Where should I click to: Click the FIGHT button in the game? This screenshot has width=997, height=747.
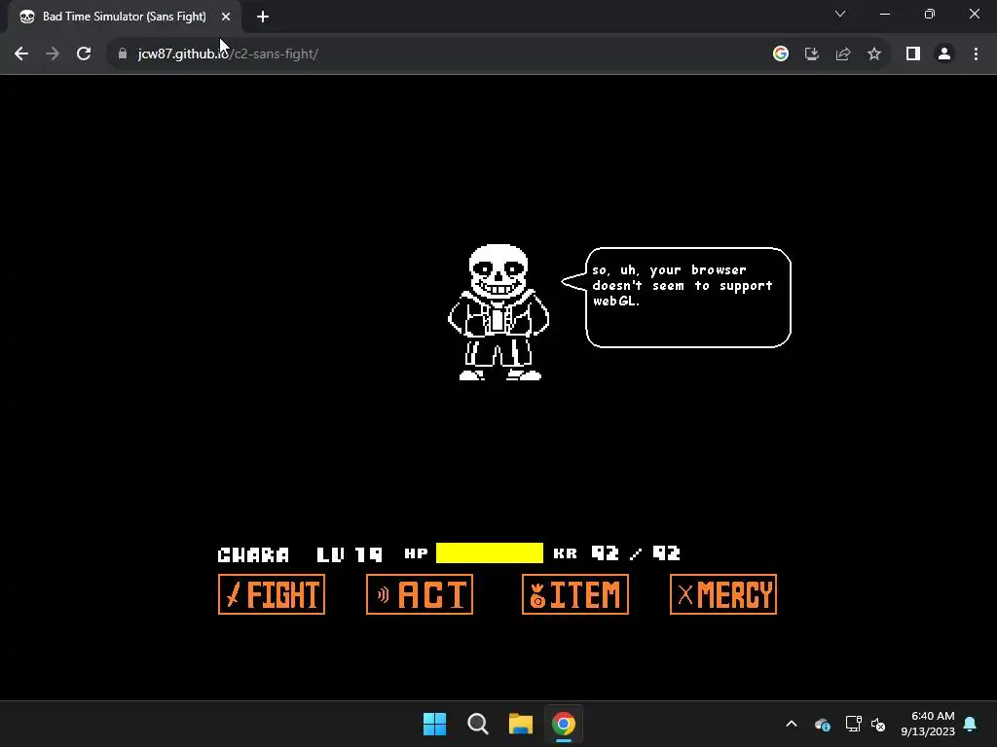click(272, 594)
